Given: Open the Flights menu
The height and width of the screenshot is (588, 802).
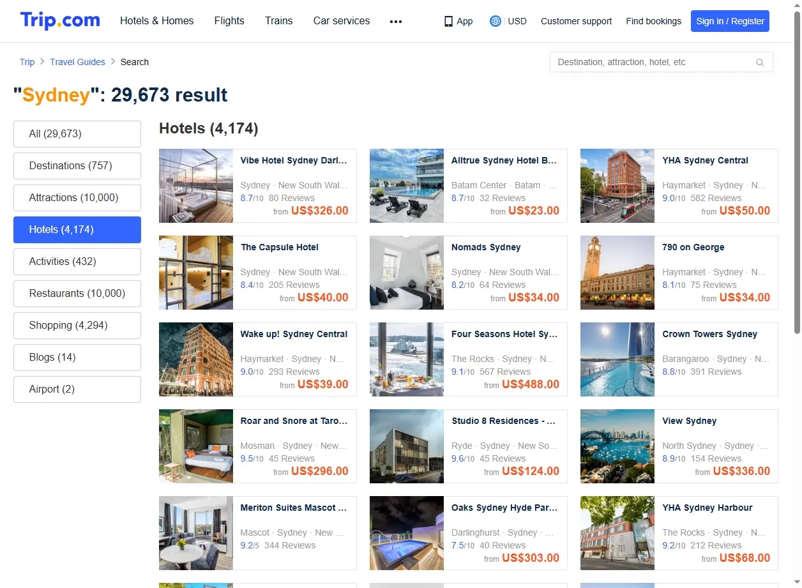Looking at the screenshot, I should pos(229,20).
